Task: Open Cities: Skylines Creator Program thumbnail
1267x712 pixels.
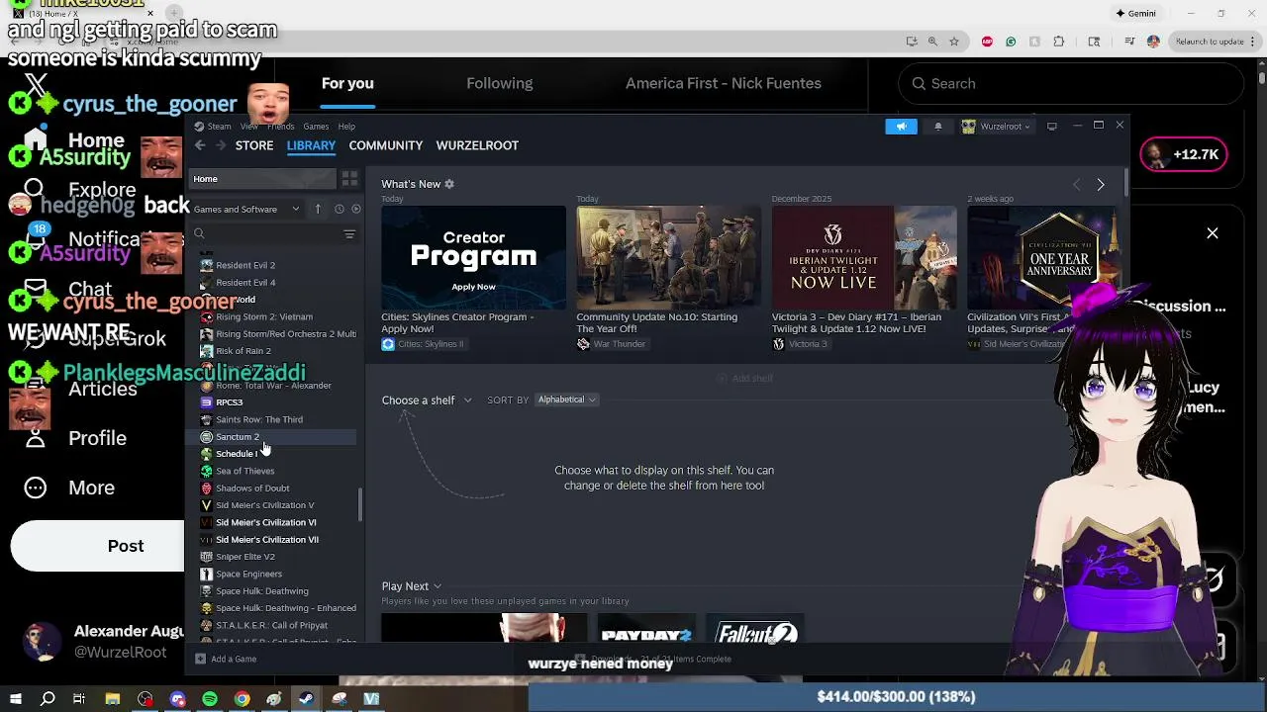Action: (473, 257)
